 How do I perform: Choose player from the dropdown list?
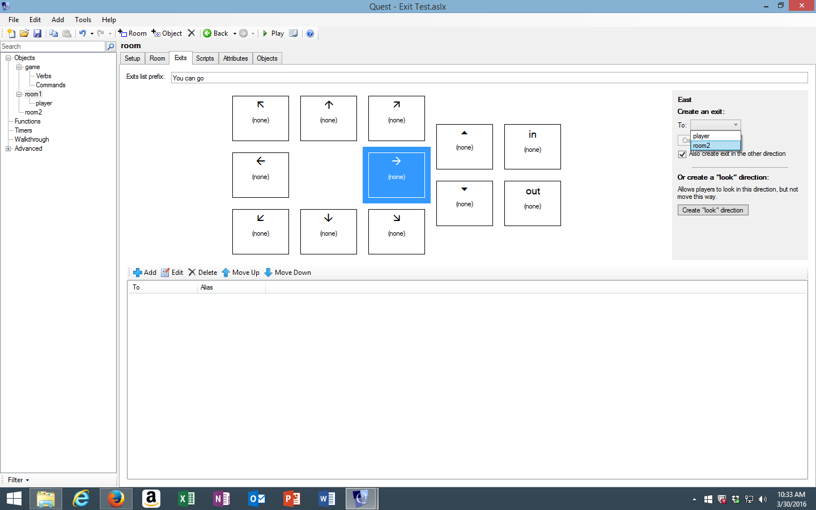[715, 136]
